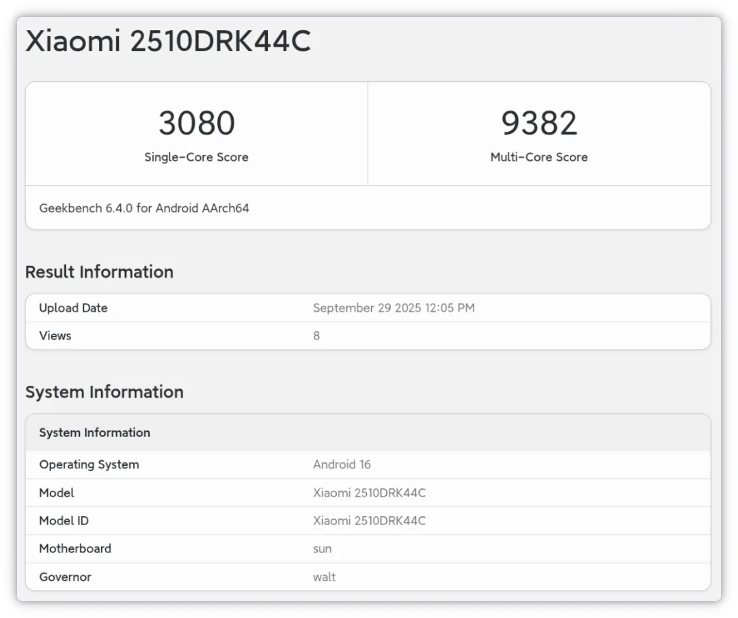Click the September 29 2025 12:05 PM timestamp
This screenshot has width=738, height=618.
tap(394, 308)
